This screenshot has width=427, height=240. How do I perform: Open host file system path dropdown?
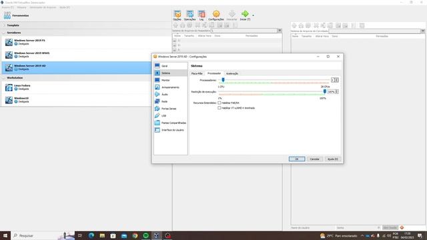pos(280,31)
